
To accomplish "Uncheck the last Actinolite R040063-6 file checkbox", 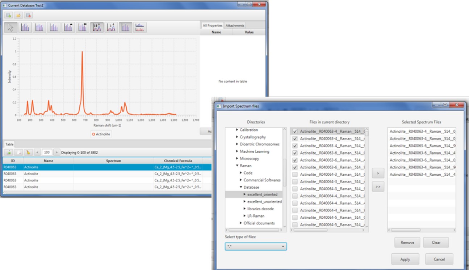I will 295,167.
